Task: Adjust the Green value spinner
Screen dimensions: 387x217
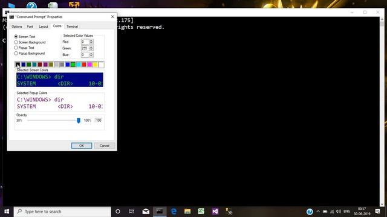Action: point(91,48)
